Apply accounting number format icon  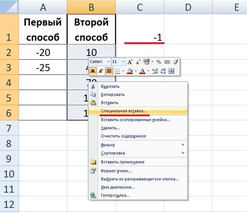pyautogui.click(x=146, y=62)
